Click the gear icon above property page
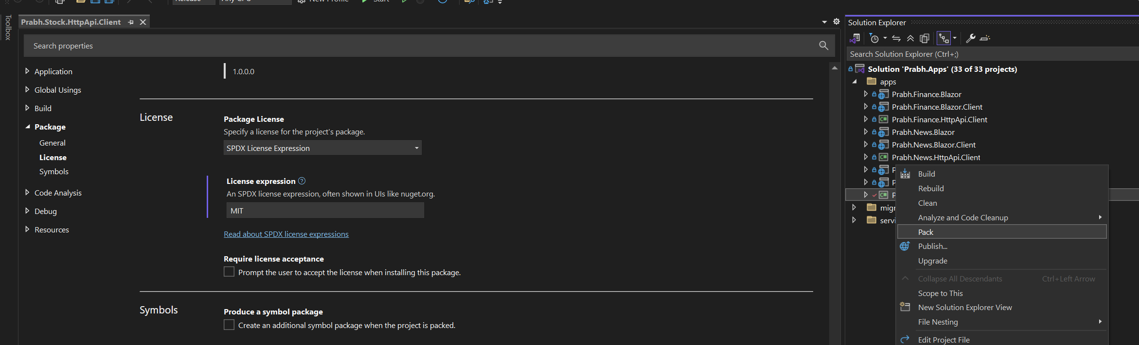 tap(836, 21)
